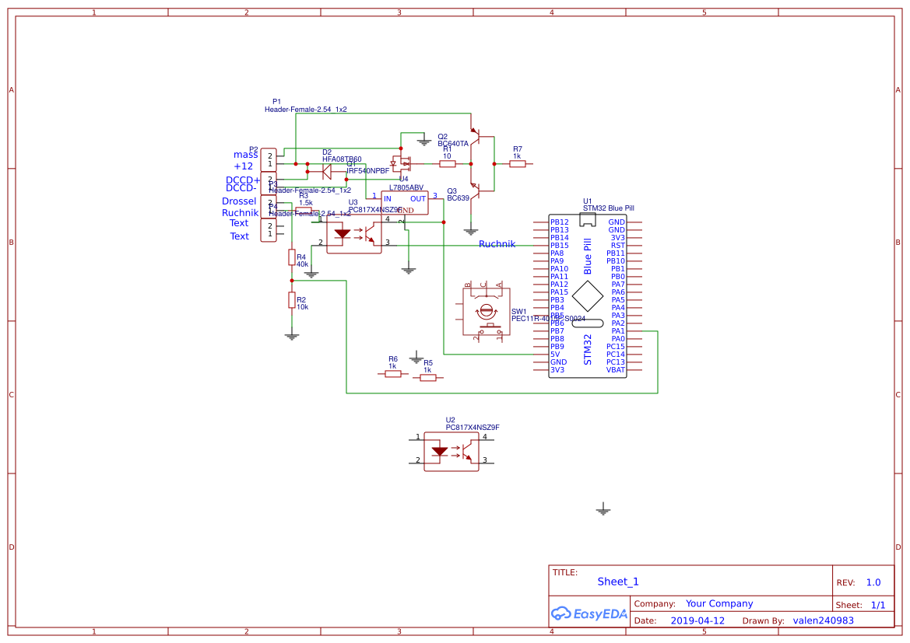Click the ground symbol below R2
Screen dimensions: 910x643
click(292, 336)
